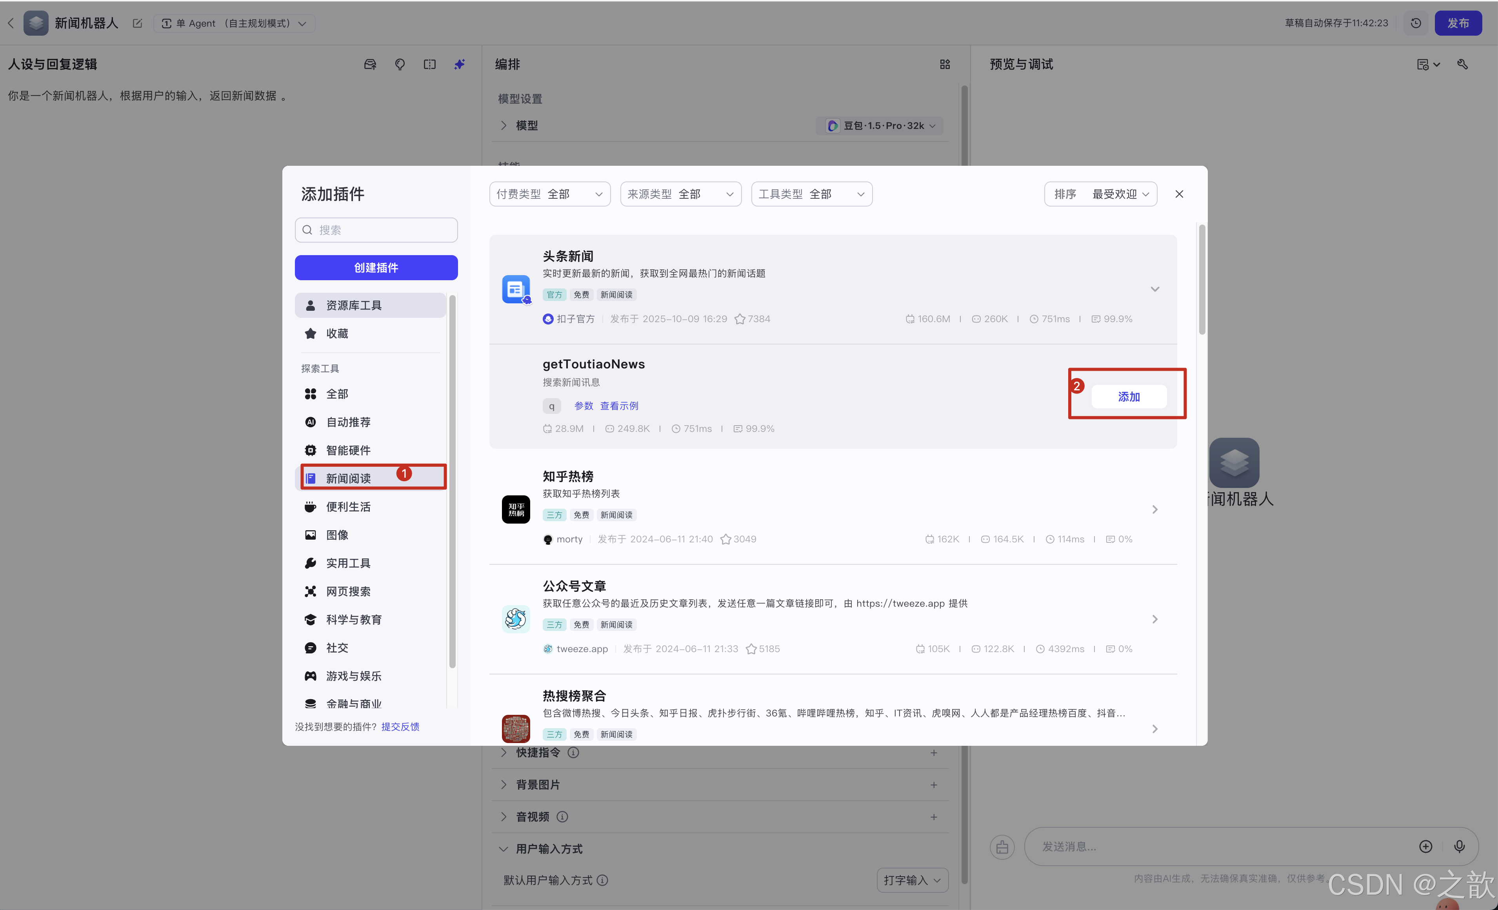
Task: Collapse the 用户输入方式 section
Action: [x=504, y=848]
